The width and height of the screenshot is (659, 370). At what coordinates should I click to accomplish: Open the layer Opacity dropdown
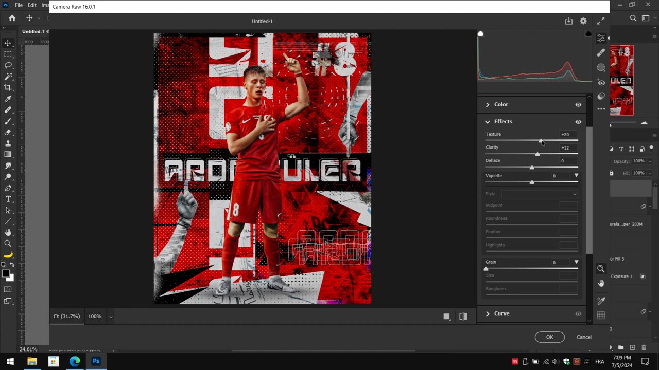tap(650, 161)
